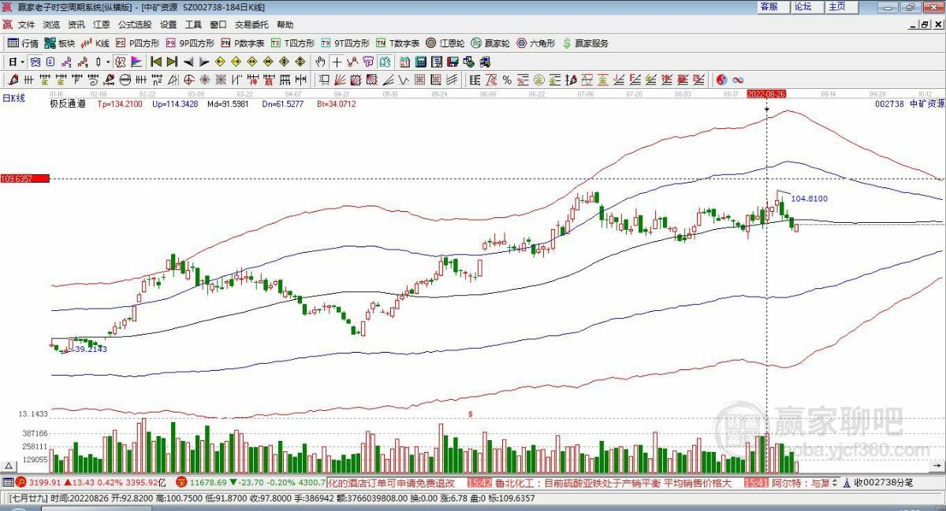Click the colorful flag chart icon
This screenshot has height=511, width=946.
click(x=136, y=61)
